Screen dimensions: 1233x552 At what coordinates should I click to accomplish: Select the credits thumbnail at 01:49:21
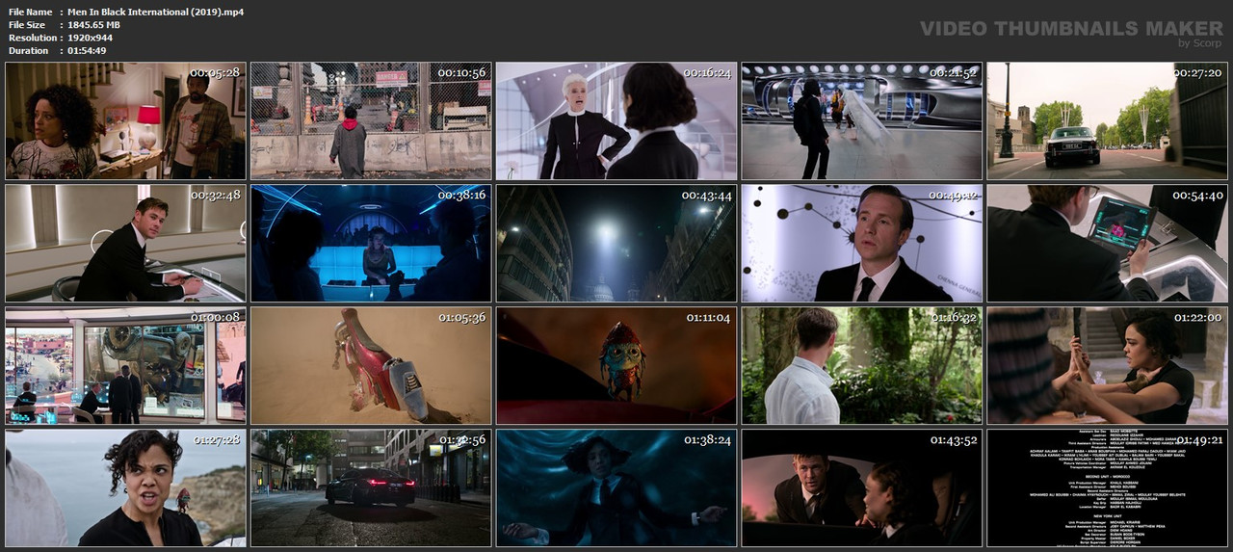tap(1108, 488)
